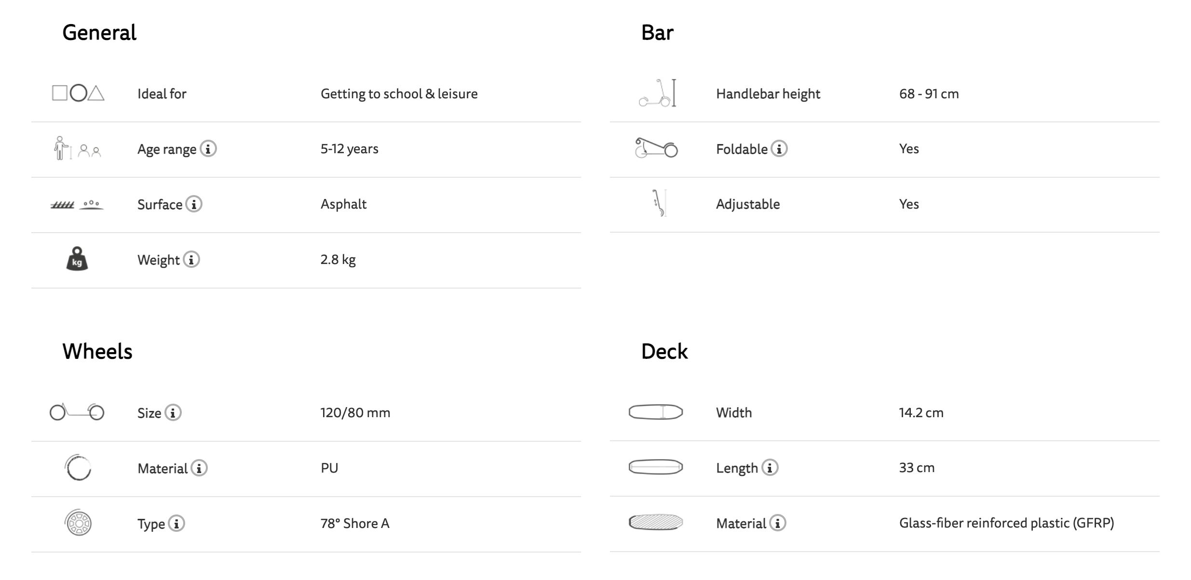This screenshot has width=1191, height=580.
Task: Click the info icon next to wheel Size
Action: pos(173,412)
